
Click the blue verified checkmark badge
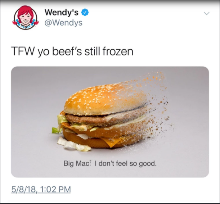pyautogui.click(x=85, y=12)
